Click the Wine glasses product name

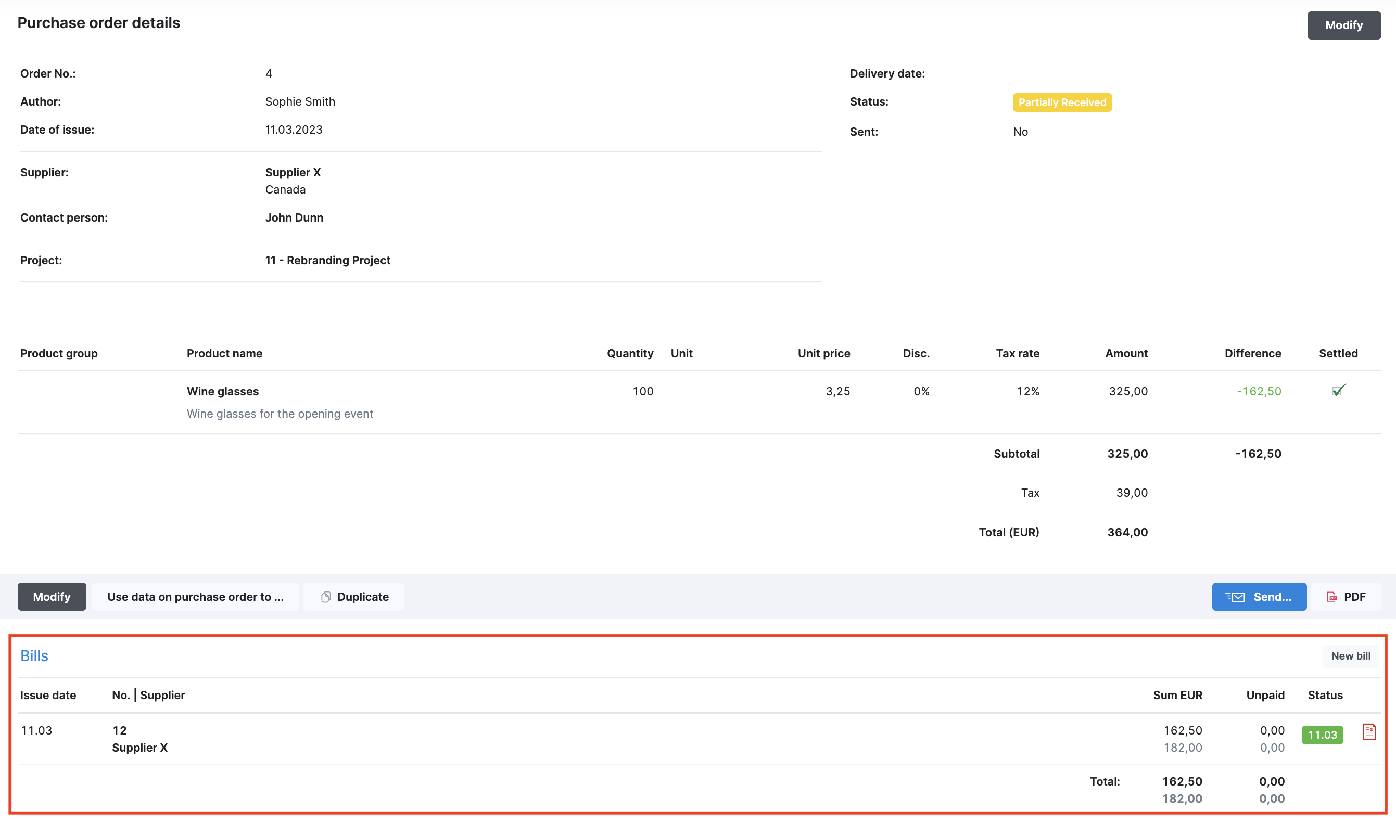point(223,391)
